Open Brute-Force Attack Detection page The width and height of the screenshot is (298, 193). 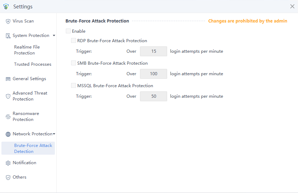coord(33,148)
